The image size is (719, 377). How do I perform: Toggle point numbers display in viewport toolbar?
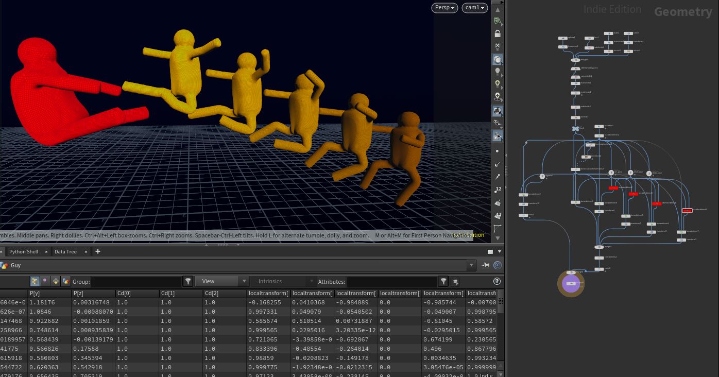[x=498, y=190]
